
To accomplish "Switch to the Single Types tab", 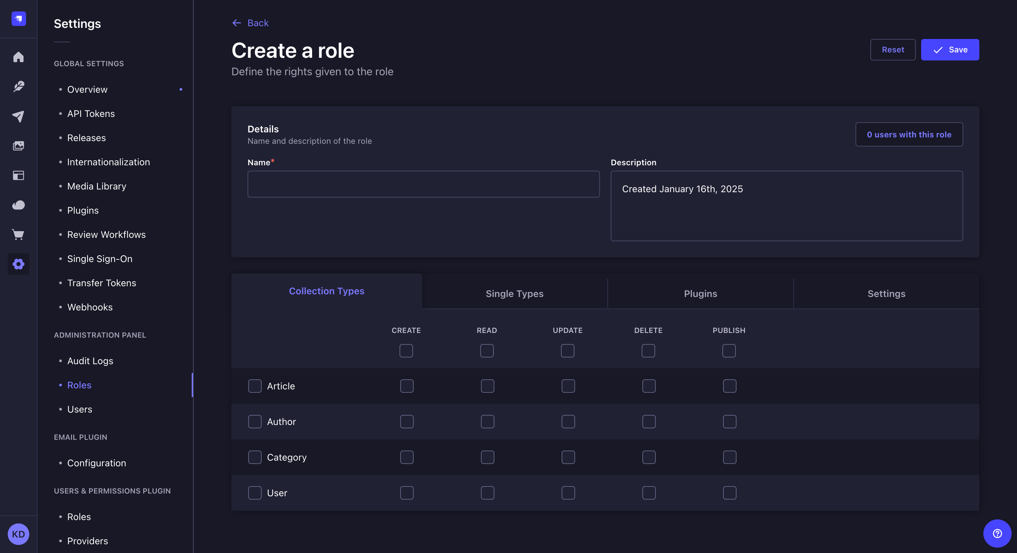I will (514, 293).
